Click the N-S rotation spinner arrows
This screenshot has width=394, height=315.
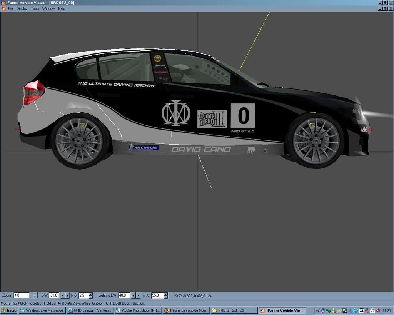pyautogui.click(x=91, y=295)
